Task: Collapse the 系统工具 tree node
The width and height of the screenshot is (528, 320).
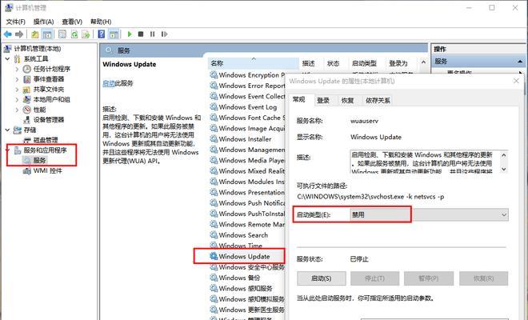Action: (8, 58)
